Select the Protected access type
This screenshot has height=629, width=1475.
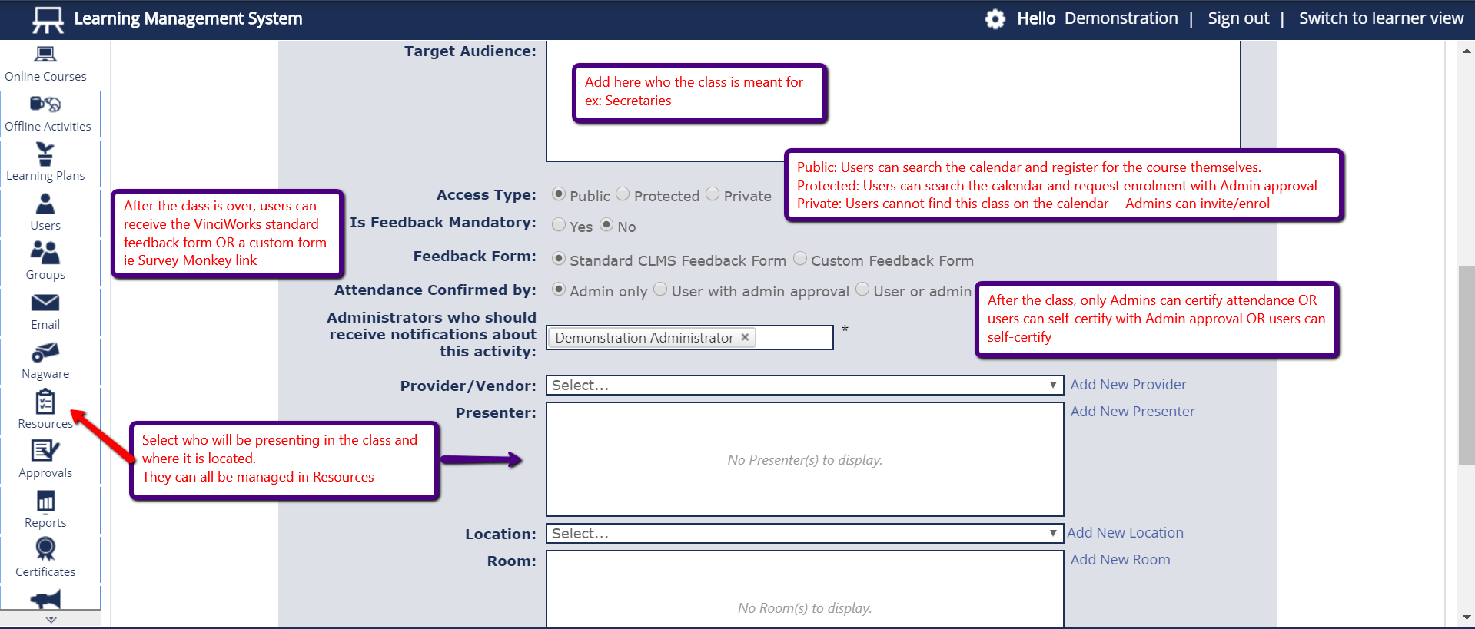click(x=623, y=194)
